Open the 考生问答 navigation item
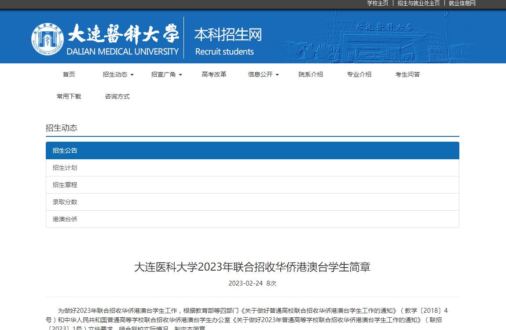Screen dimensions: 506x330 (407, 74)
